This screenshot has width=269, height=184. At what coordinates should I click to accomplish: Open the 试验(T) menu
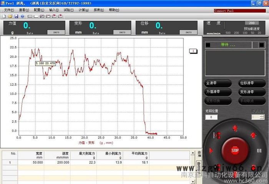pyautogui.click(x=68, y=10)
